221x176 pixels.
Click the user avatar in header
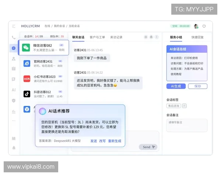pyautogui.click(x=196, y=26)
